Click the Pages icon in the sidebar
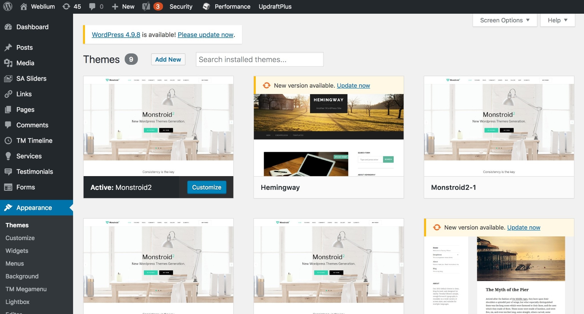 [8, 109]
